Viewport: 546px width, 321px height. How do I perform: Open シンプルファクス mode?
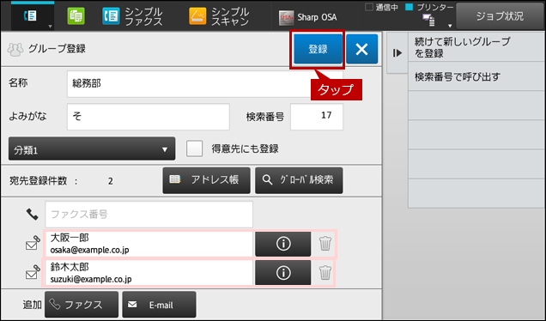pos(133,16)
